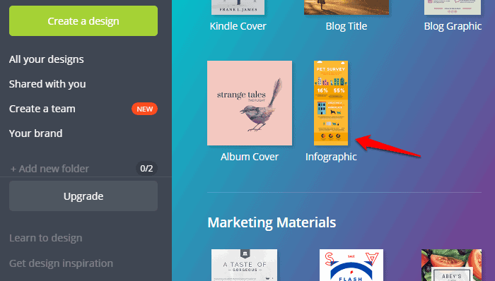Click the Infographic label

point(331,157)
